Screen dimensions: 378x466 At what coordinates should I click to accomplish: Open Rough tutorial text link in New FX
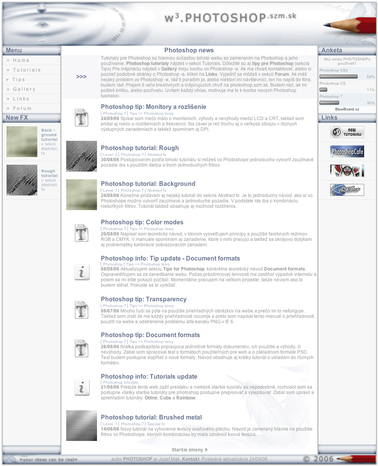pyautogui.click(x=49, y=174)
